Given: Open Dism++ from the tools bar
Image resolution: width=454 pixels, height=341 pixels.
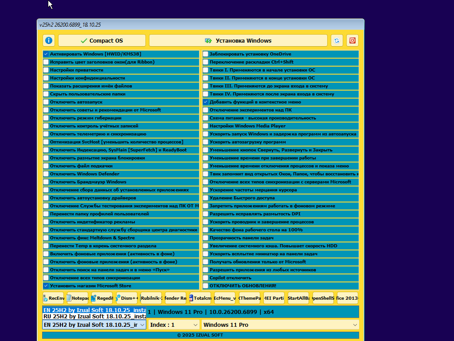Looking at the screenshot, I should (x=127, y=298).
